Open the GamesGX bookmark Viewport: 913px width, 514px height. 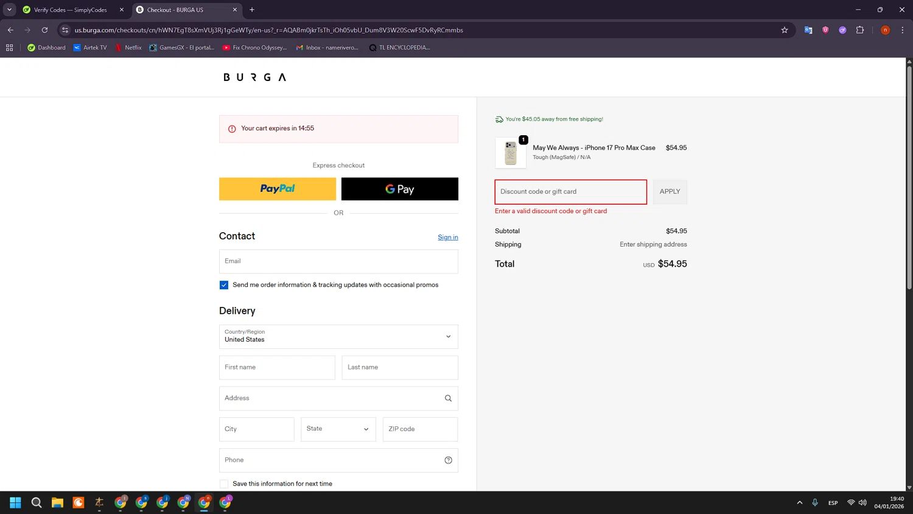pyautogui.click(x=182, y=48)
